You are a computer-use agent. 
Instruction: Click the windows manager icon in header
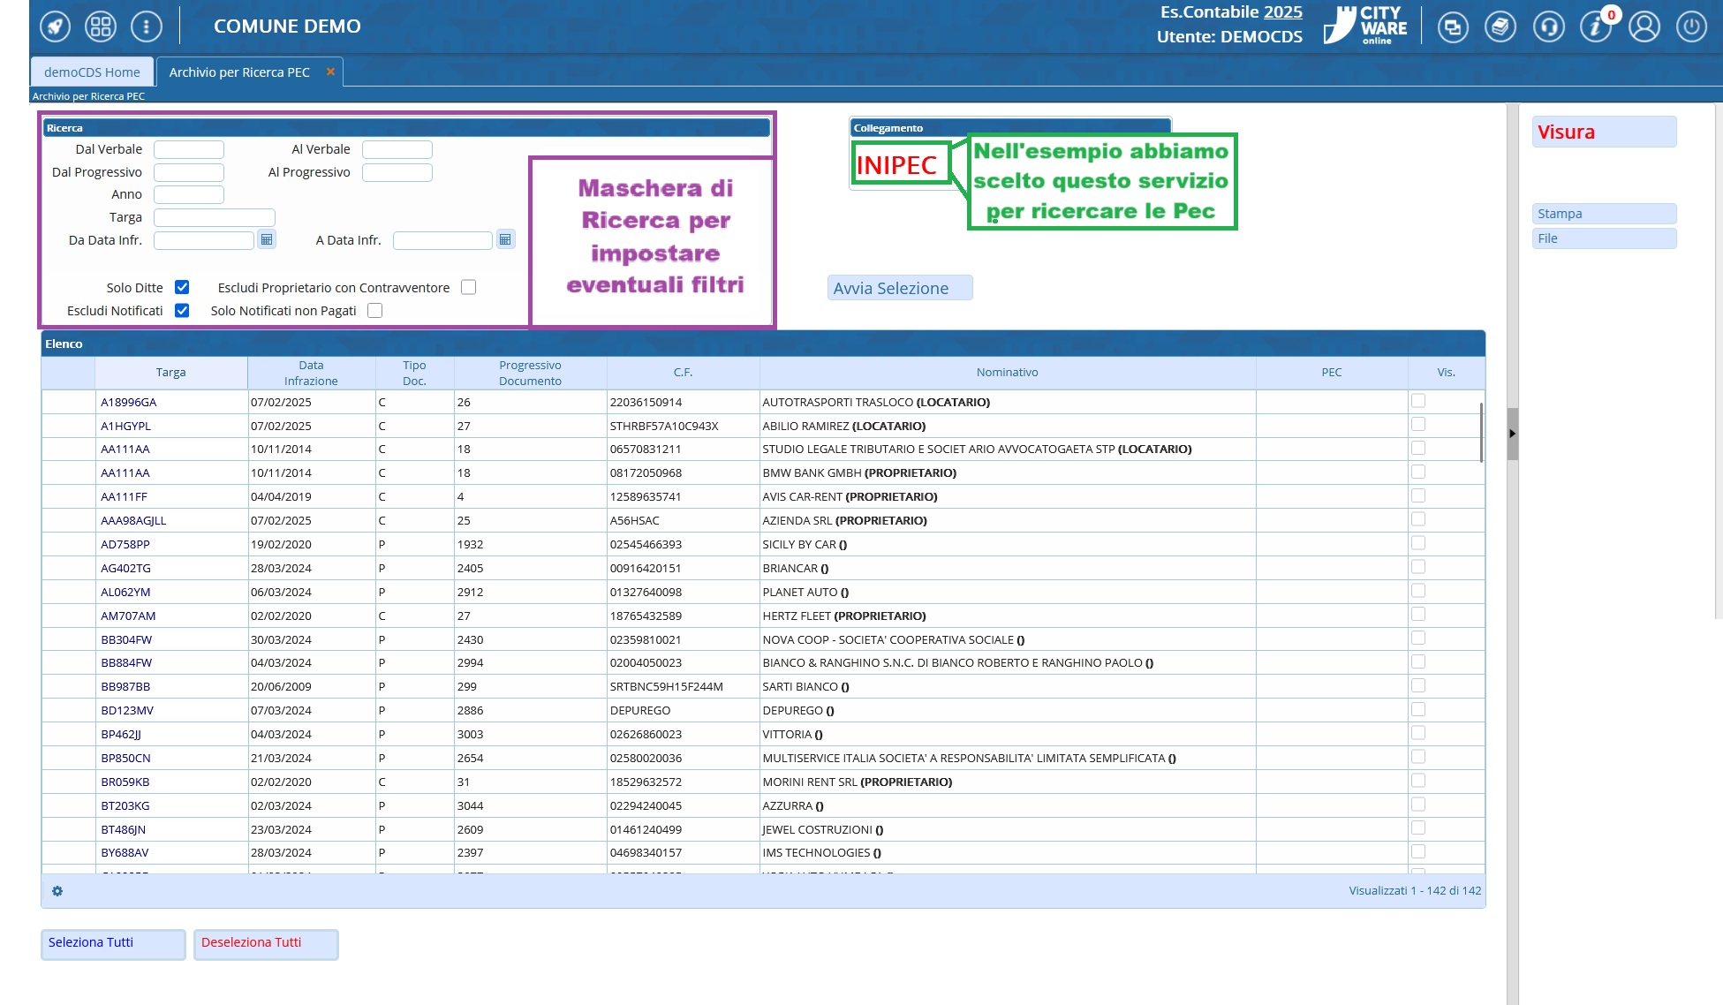click(1453, 26)
